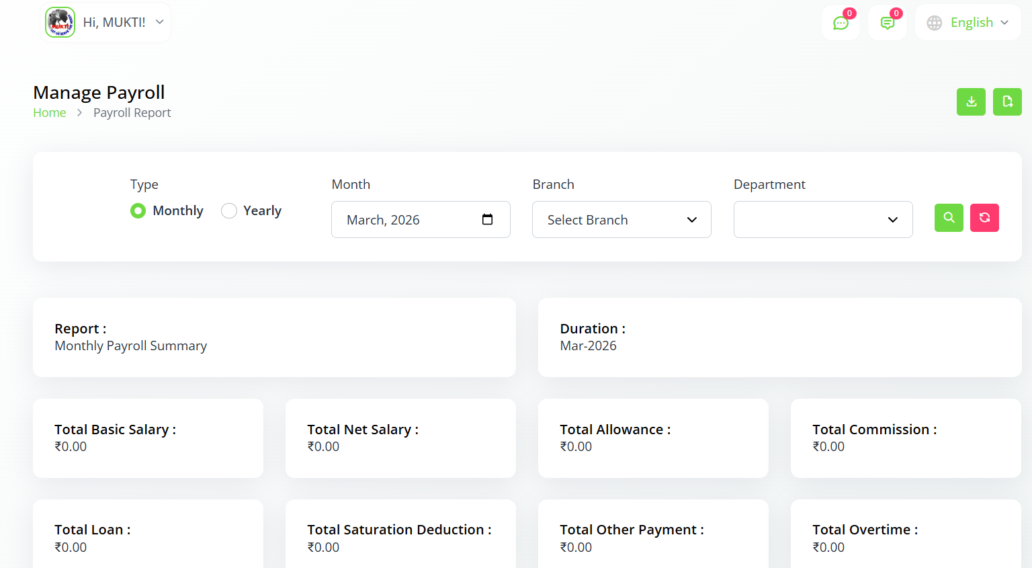1032x568 pixels.
Task: Click the MUKTI profile avatar logo
Action: tap(60, 23)
